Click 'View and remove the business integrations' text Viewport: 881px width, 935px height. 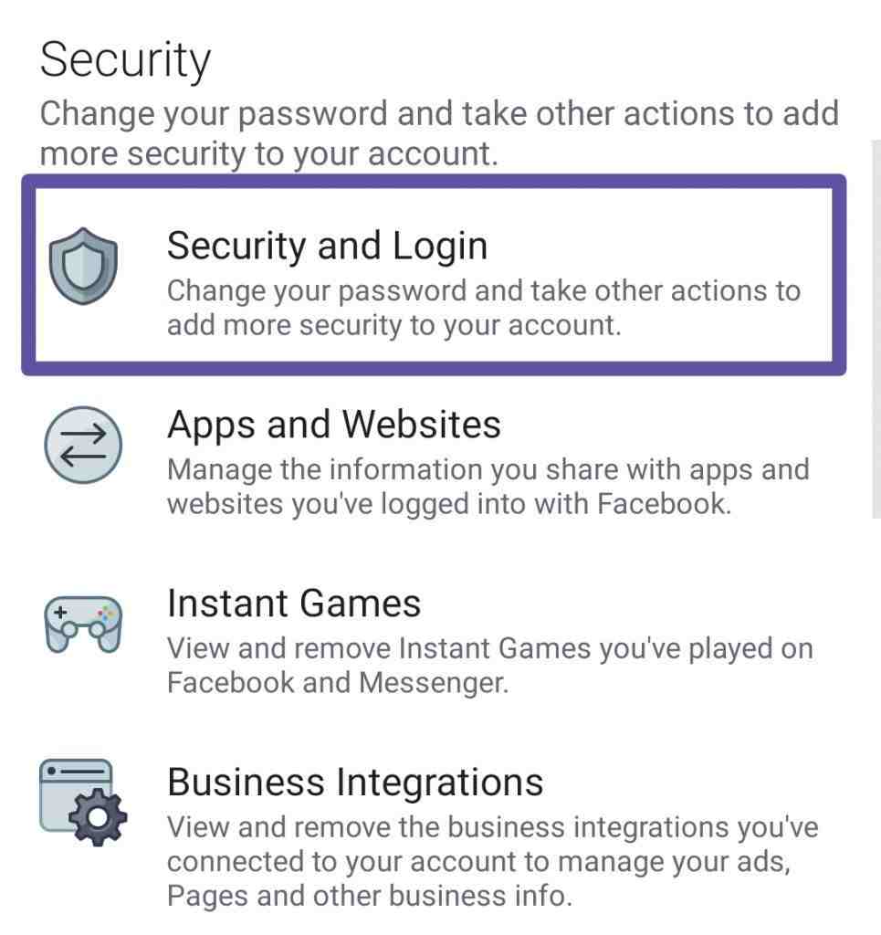tap(492, 862)
